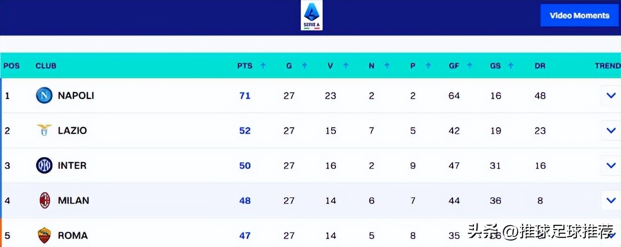Screen dimensions: 621x247
Task: Click the Lazio eagle crest
Action: pyautogui.click(x=44, y=130)
